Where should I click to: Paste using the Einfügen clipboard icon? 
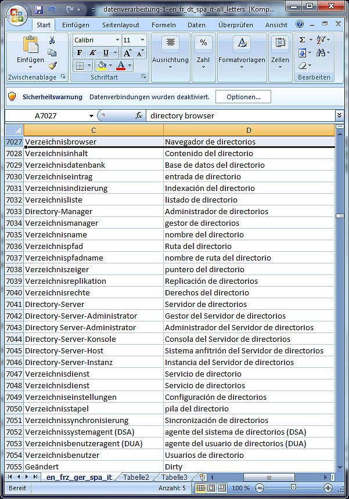coord(31,44)
